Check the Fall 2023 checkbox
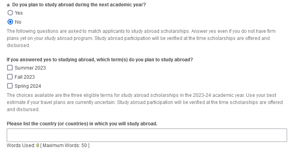The image size is (293, 153). [10, 77]
